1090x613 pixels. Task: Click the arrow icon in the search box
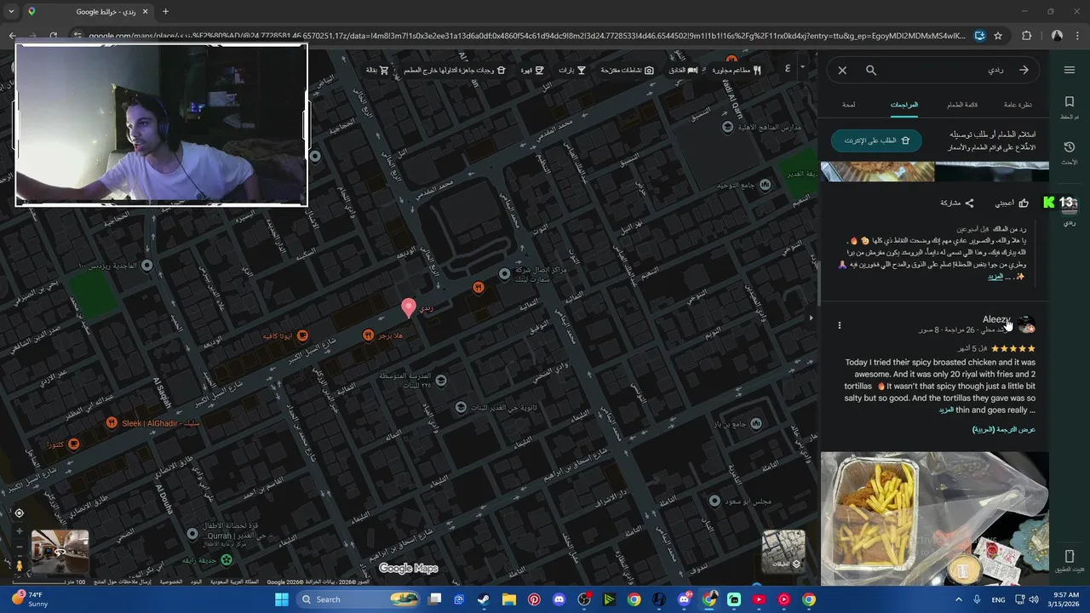coord(1024,71)
